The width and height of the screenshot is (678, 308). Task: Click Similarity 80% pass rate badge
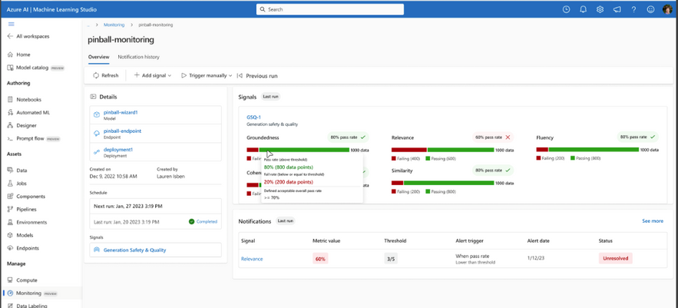[492, 170]
